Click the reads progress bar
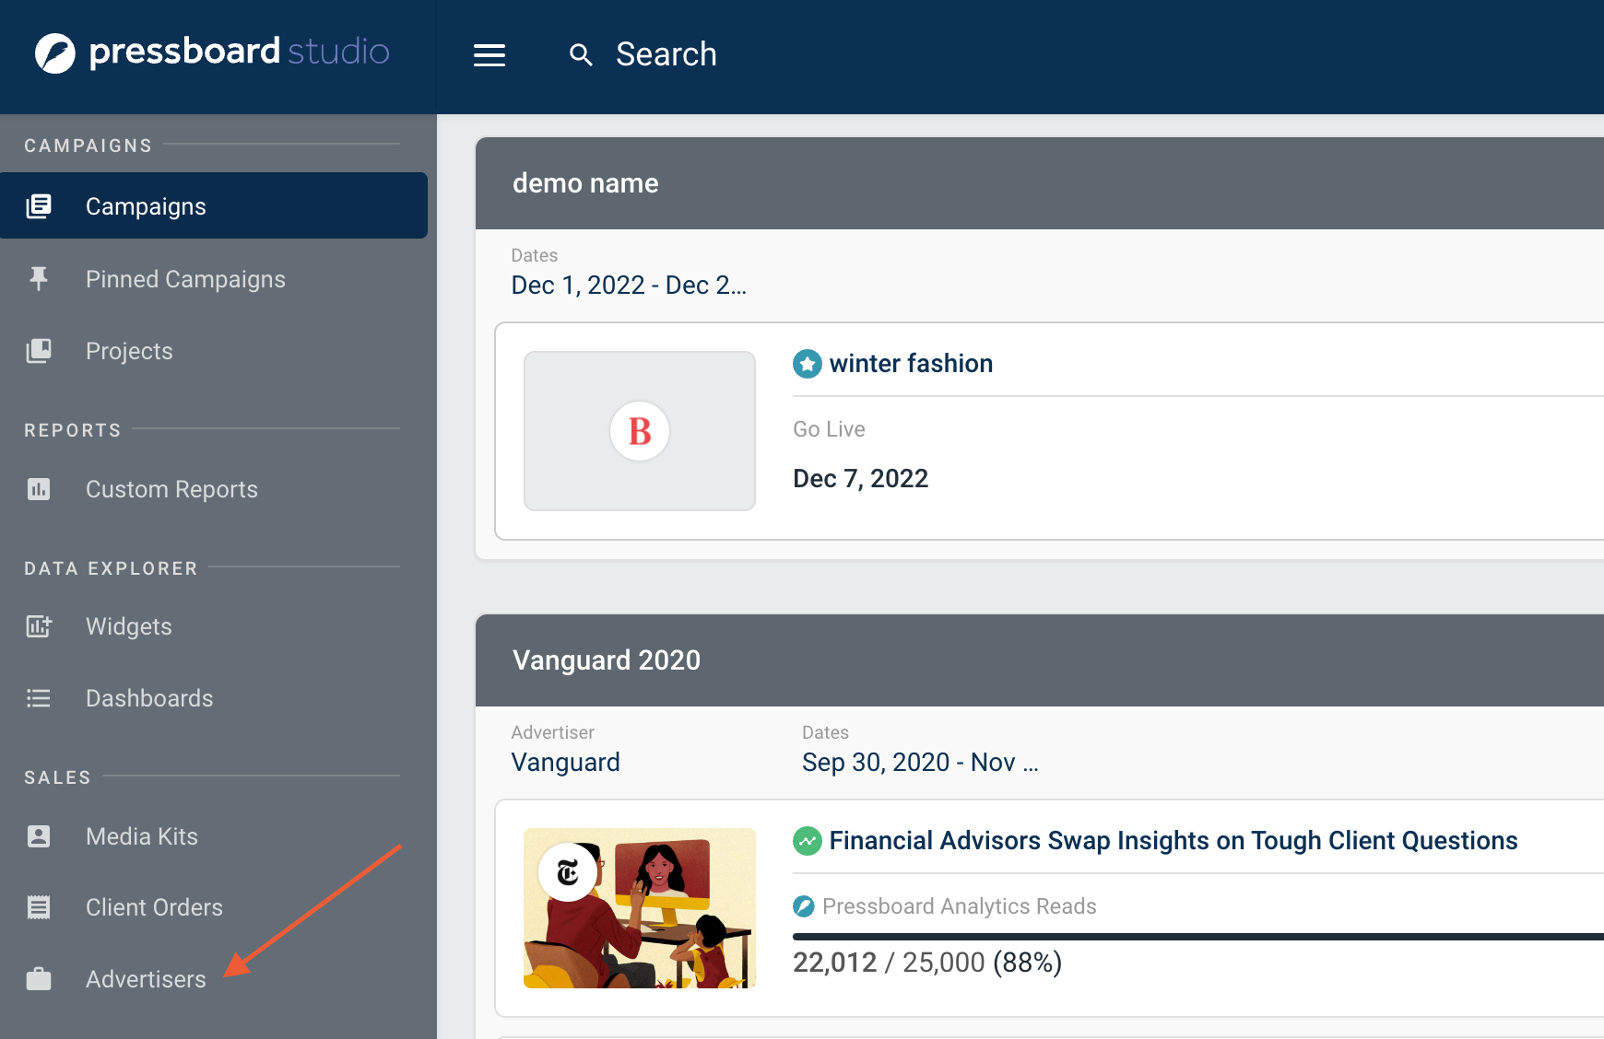The image size is (1604, 1039). [1198, 937]
